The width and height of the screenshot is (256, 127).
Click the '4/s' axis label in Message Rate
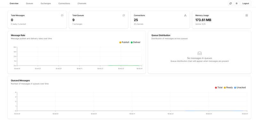(x=15, y=47)
